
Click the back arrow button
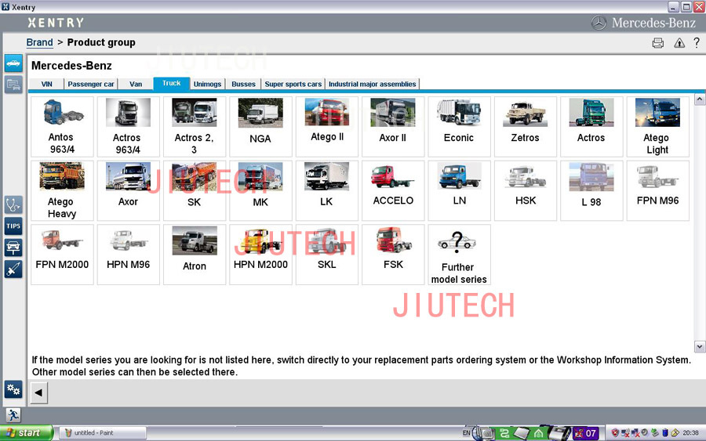point(38,392)
